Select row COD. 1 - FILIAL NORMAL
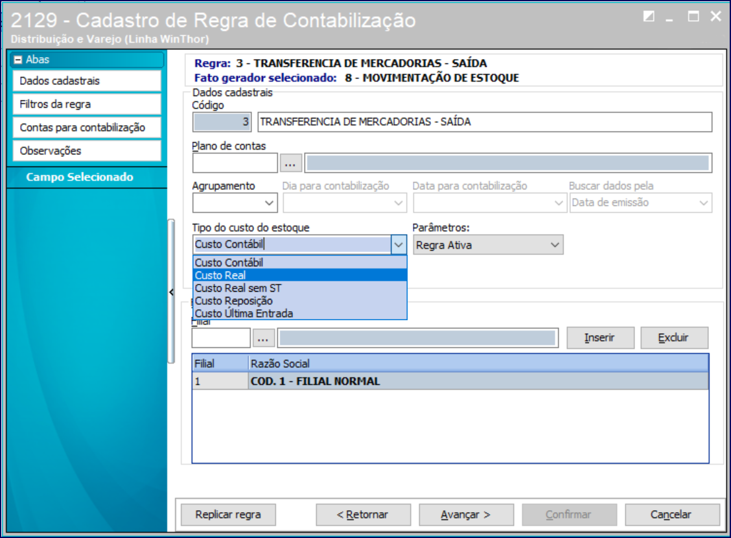 450,381
